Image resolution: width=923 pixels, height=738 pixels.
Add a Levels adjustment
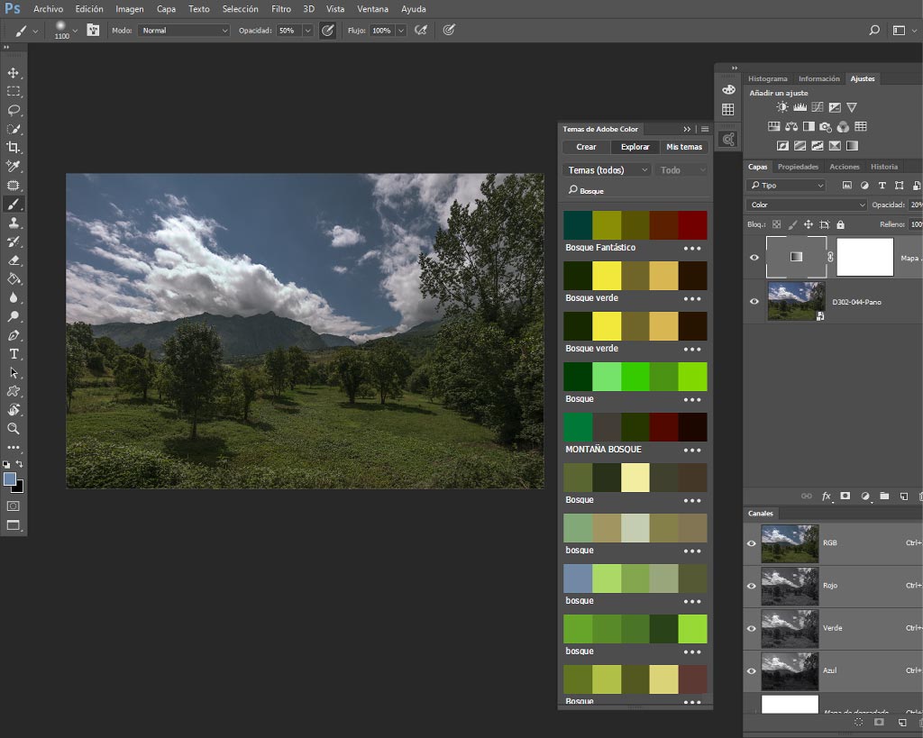(800, 107)
